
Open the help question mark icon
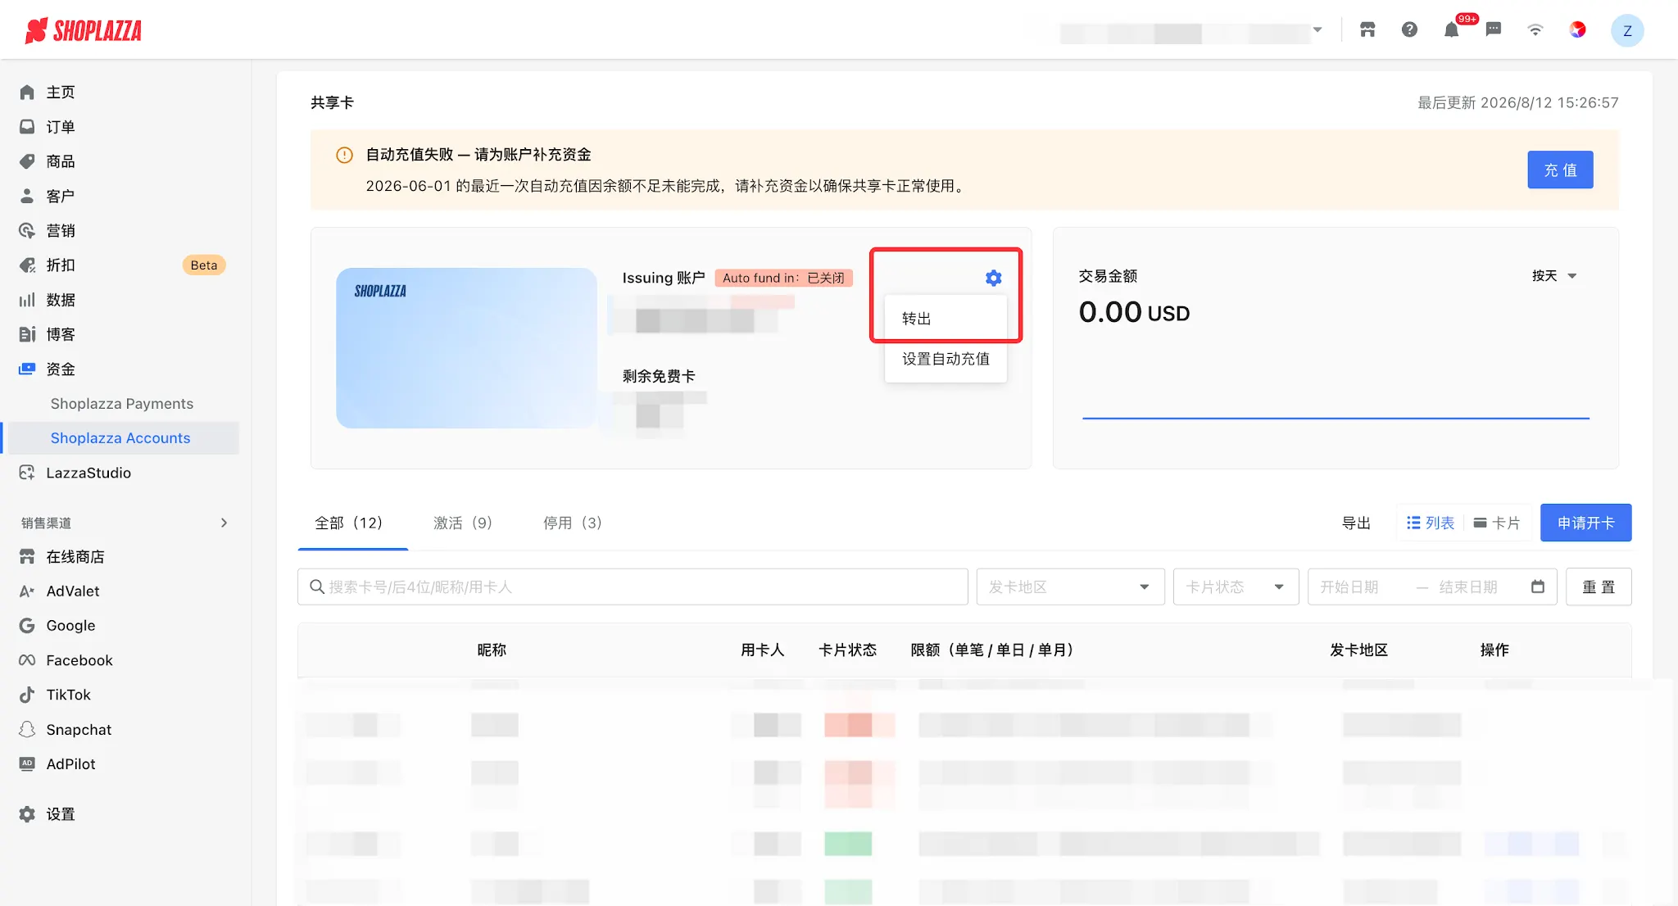pyautogui.click(x=1409, y=30)
